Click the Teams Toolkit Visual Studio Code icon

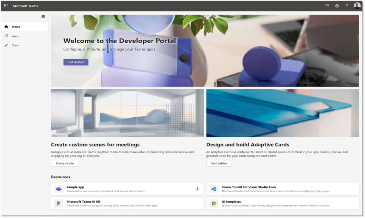(213, 189)
